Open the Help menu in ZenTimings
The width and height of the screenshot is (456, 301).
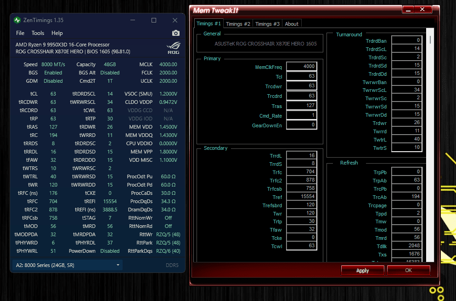point(57,33)
